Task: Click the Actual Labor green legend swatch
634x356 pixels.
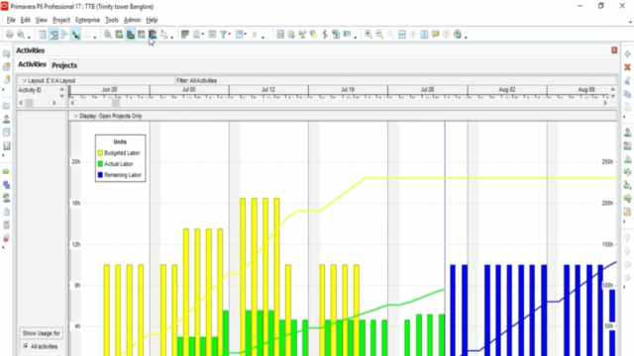Action: coord(100,164)
